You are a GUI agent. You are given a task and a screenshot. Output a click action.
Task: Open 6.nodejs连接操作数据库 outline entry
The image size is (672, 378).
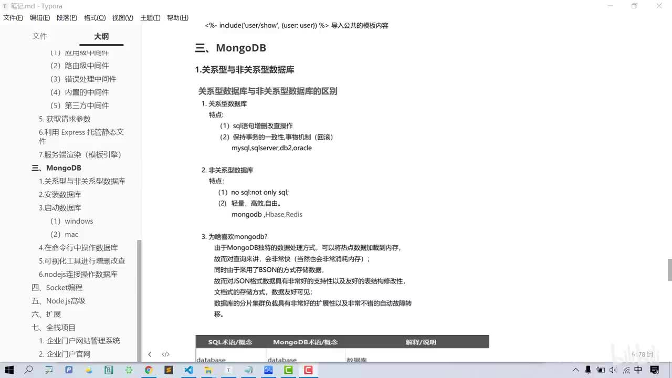78,274
